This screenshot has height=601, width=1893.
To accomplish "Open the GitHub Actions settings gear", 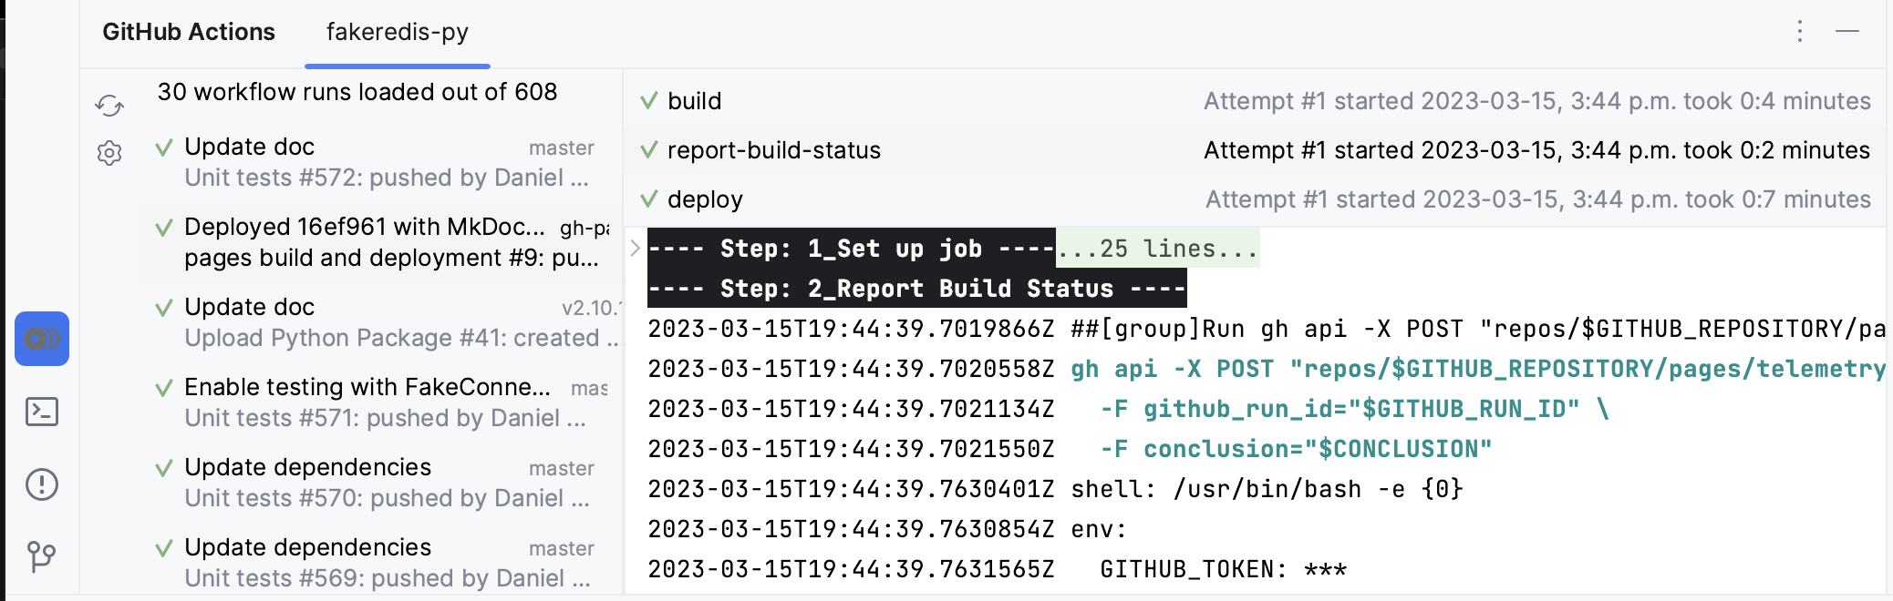I will coord(109,153).
